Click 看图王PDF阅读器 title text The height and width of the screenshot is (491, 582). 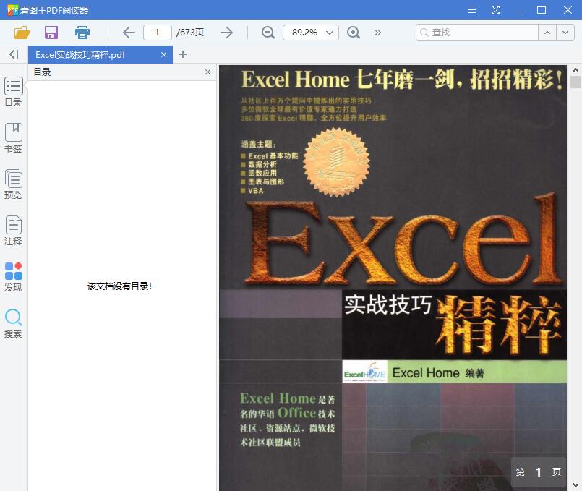54,10
